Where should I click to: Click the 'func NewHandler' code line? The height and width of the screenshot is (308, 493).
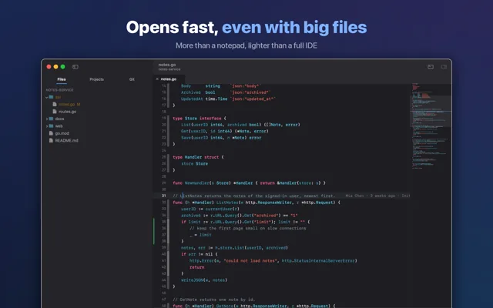point(249,183)
